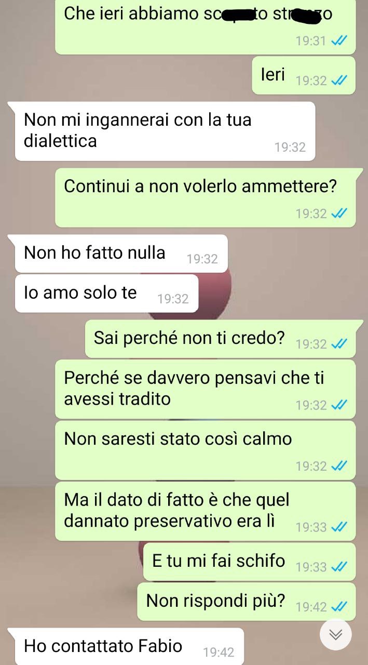
Task: Tap ticks on 'Non saresti stato così calmo'
Action: (339, 466)
